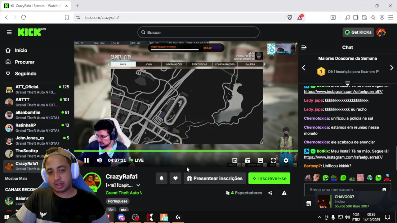Viewport: 397px width, 223px height.
Task: Share the stream via share icon
Action: 270,193
